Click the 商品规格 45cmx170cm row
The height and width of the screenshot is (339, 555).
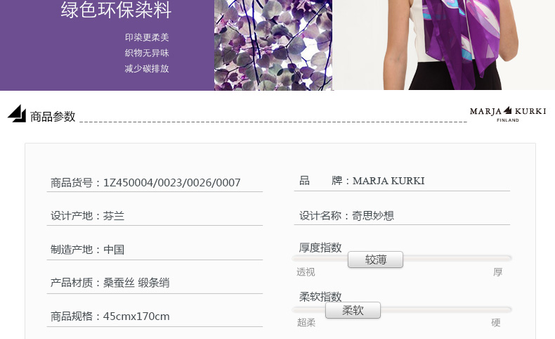click(x=155, y=316)
